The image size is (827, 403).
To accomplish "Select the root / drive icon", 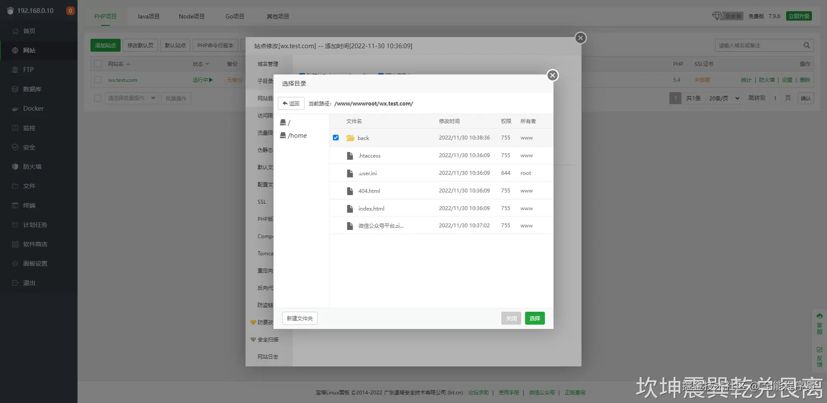I will (283, 122).
